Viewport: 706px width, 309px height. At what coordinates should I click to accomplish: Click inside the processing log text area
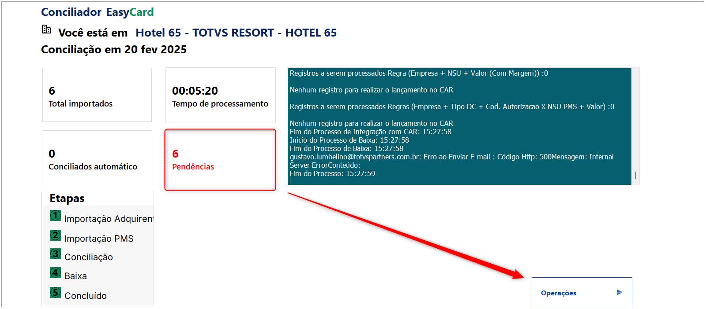click(x=459, y=126)
